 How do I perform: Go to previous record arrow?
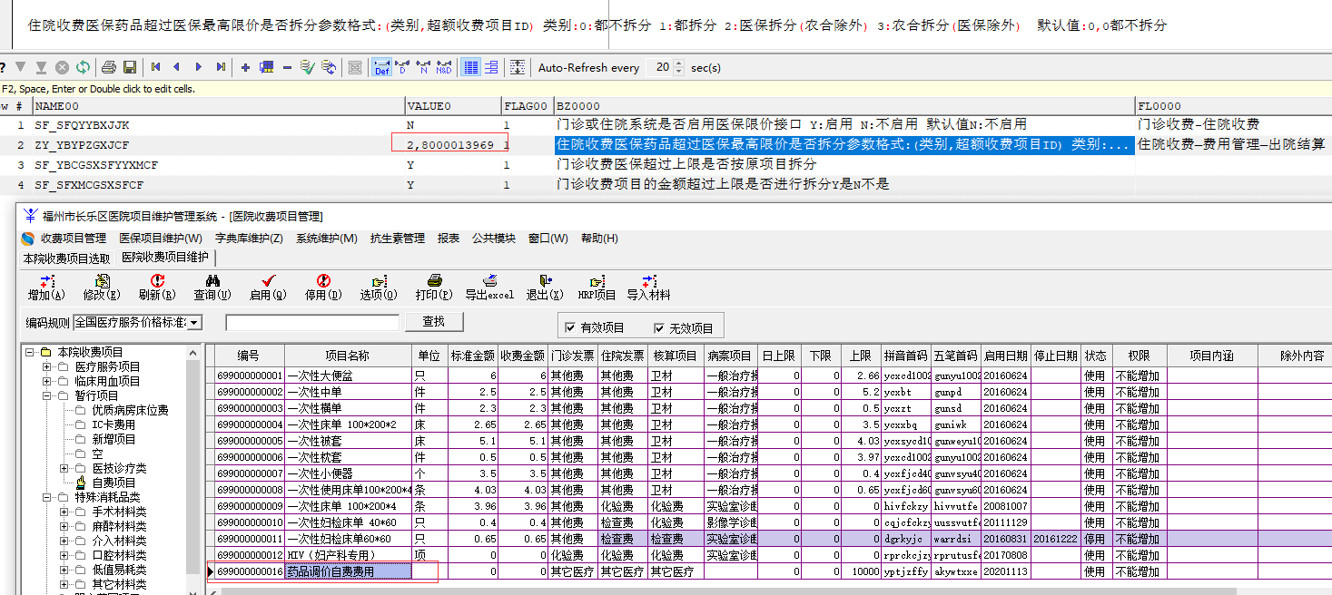[x=177, y=67]
